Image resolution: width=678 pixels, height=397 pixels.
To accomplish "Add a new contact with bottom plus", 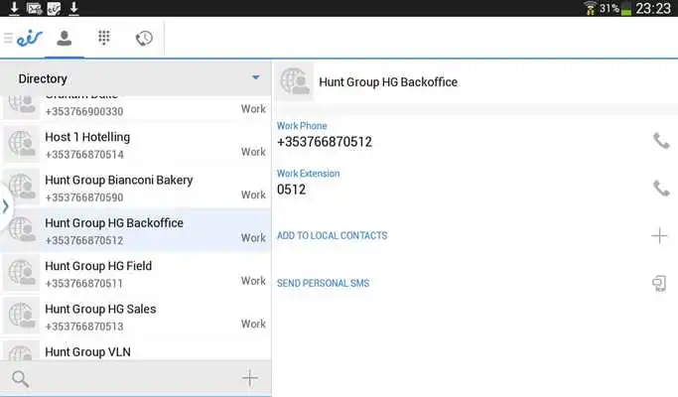I will pyautogui.click(x=250, y=378).
